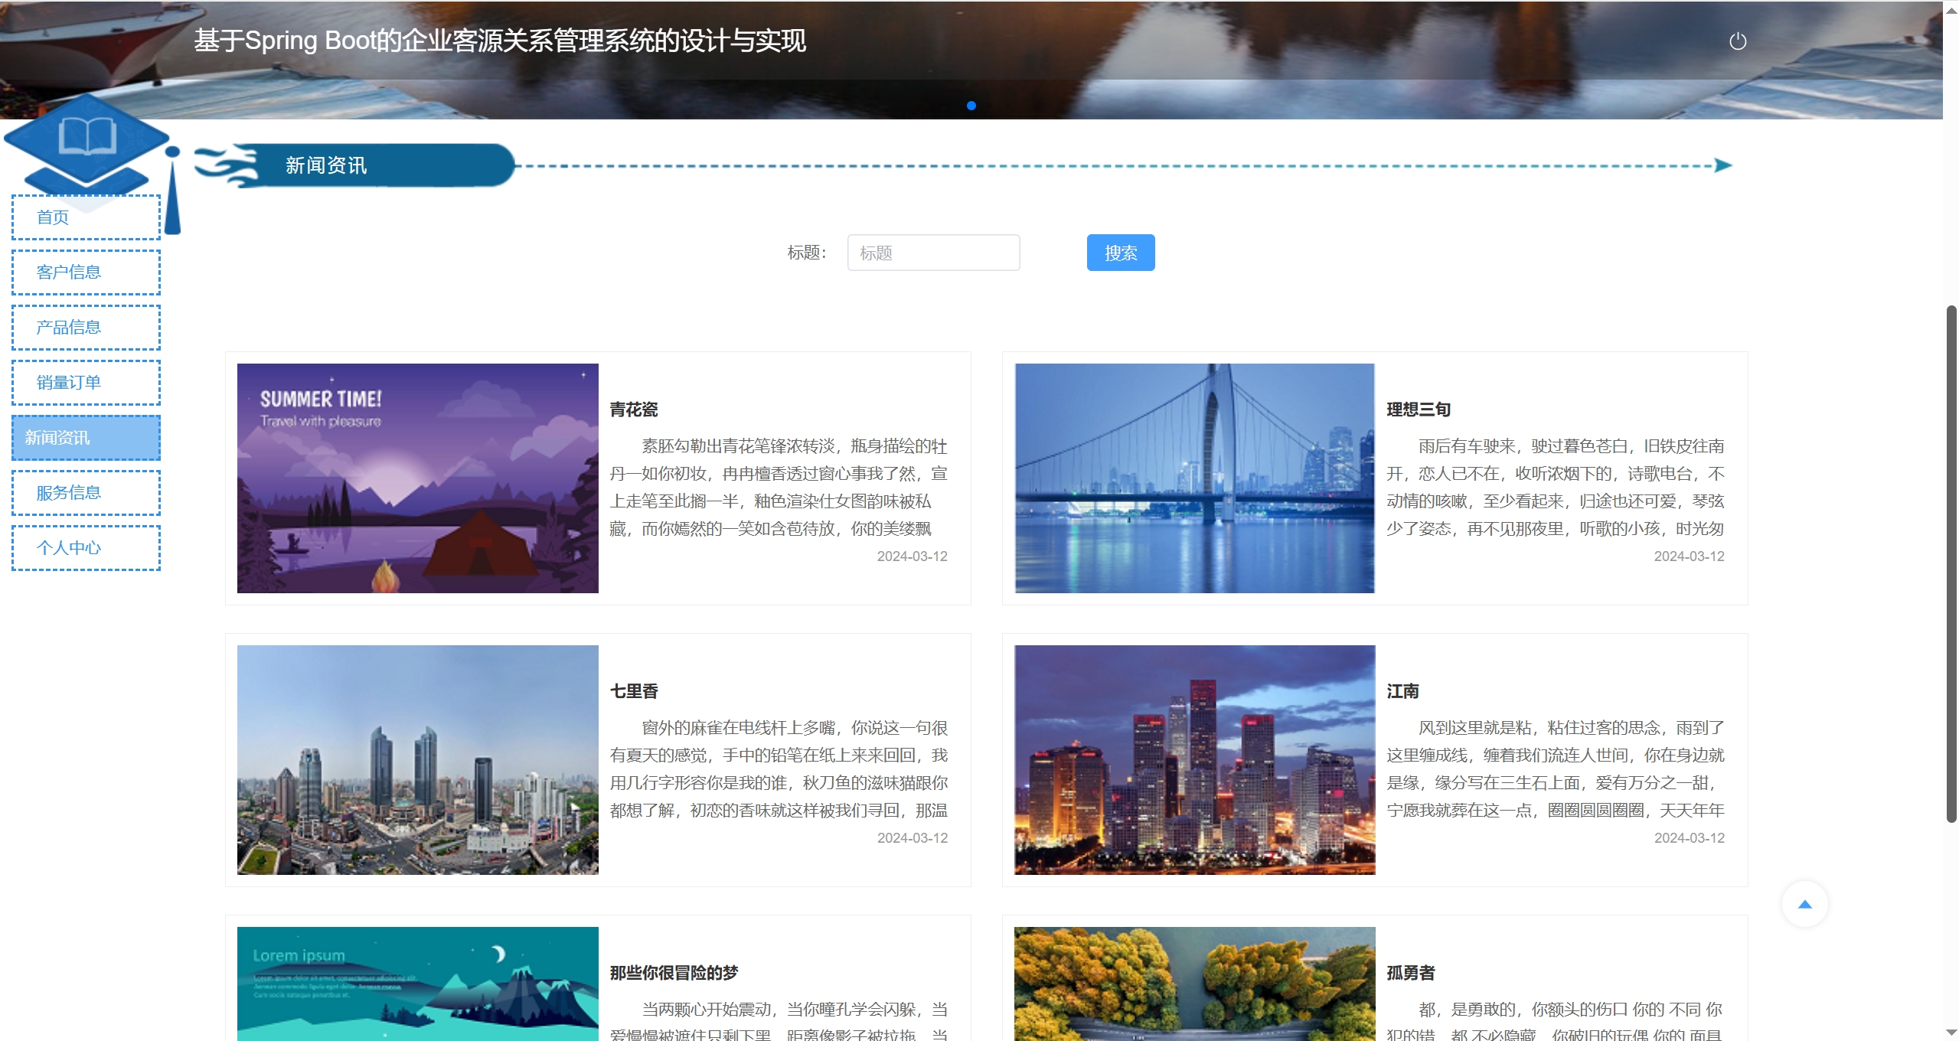Click the 七里香 article excerpt text

point(779,769)
